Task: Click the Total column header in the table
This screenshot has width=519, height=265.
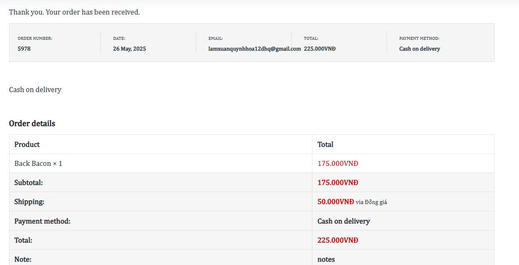Action: [x=325, y=144]
